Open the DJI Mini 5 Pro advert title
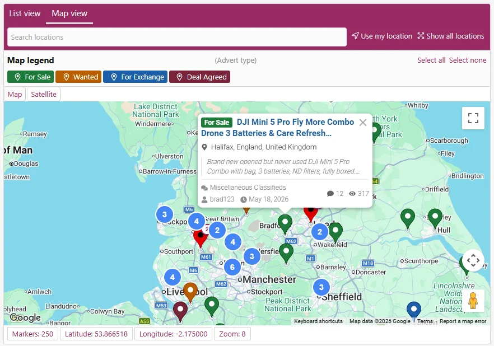Image resolution: width=494 pixels, height=346 pixels. point(278,128)
